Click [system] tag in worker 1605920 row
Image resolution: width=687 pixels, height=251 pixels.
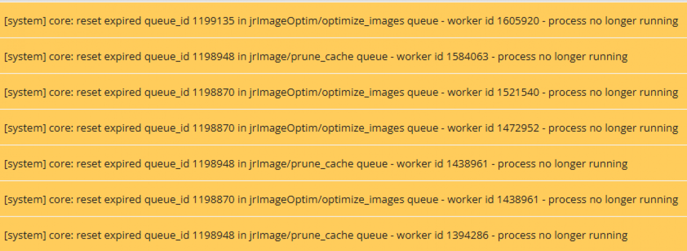click(x=25, y=21)
